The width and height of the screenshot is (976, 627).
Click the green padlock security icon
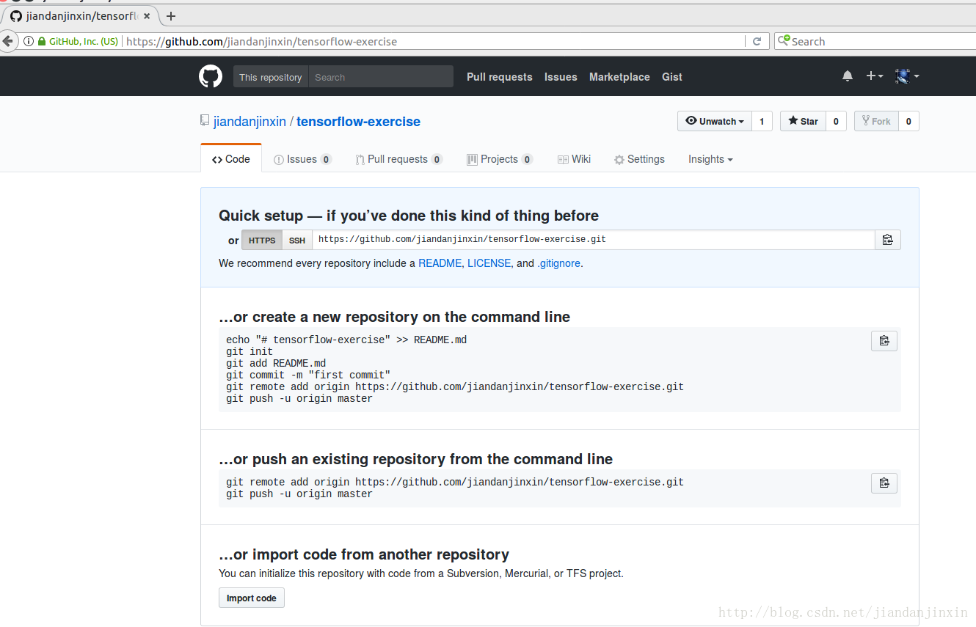(x=42, y=42)
